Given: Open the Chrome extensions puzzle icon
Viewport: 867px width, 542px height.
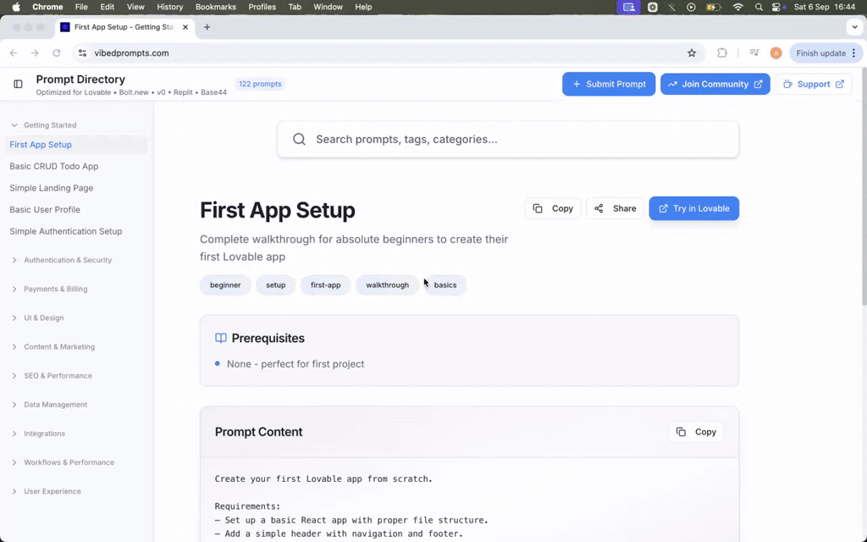Looking at the screenshot, I should coord(722,53).
